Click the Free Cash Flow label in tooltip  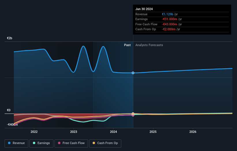tap(146, 24)
